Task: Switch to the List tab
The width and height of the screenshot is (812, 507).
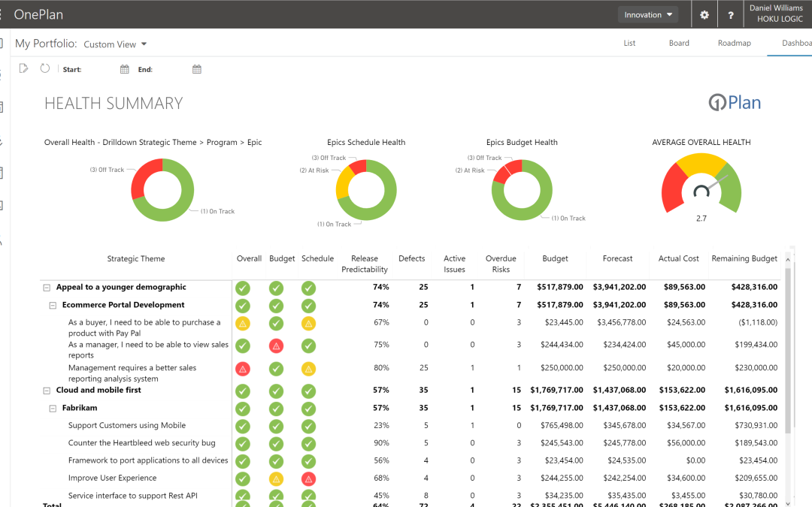Action: coord(629,43)
